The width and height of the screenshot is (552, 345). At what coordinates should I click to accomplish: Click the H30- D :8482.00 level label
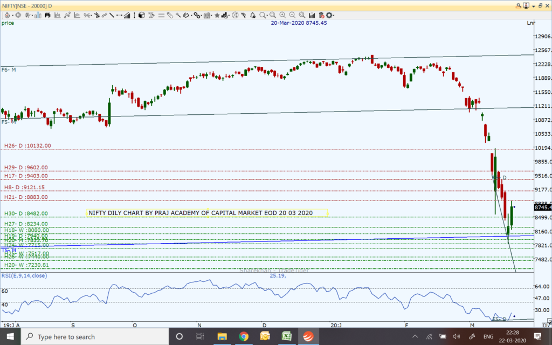click(26, 213)
